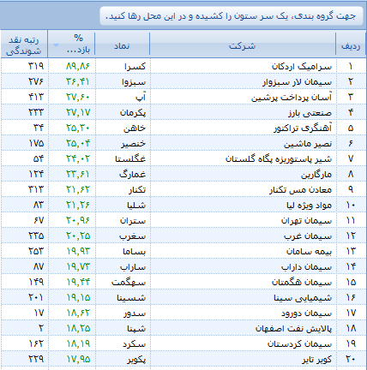Click row number ۱۰
Viewport: 367px width, 370px height.
[351, 206]
